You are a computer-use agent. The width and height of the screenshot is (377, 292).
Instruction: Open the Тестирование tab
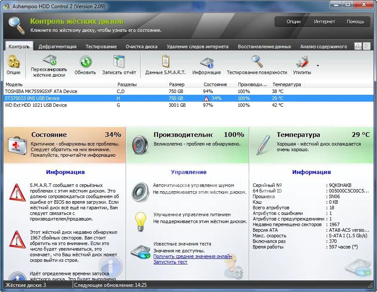click(x=101, y=47)
